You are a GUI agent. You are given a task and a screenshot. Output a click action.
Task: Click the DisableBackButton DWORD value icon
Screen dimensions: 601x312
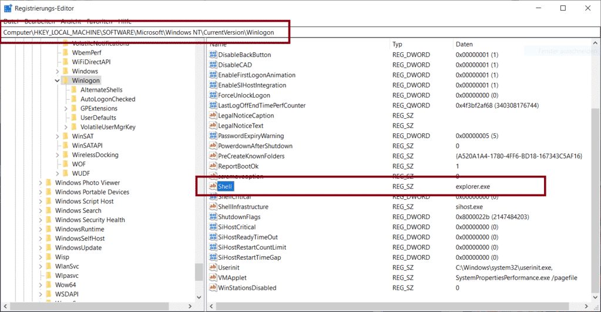click(213, 55)
